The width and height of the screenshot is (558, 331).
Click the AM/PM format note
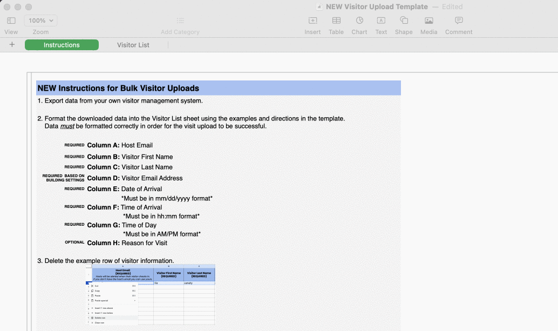162,234
